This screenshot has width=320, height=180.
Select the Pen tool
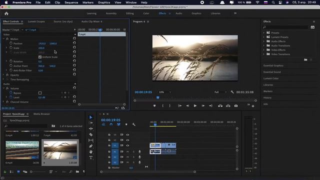pos(91,146)
